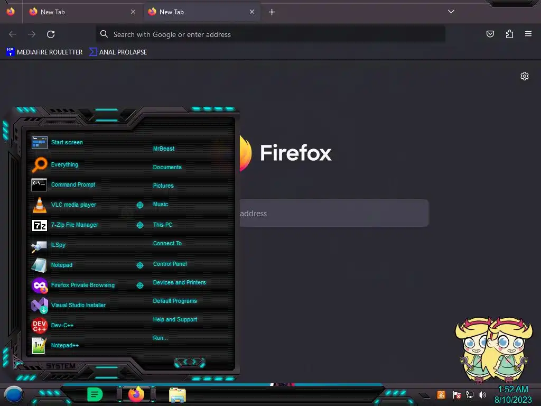Viewport: 541px width, 406px height.
Task: Select Firefox icon on taskbar
Action: (x=136, y=394)
